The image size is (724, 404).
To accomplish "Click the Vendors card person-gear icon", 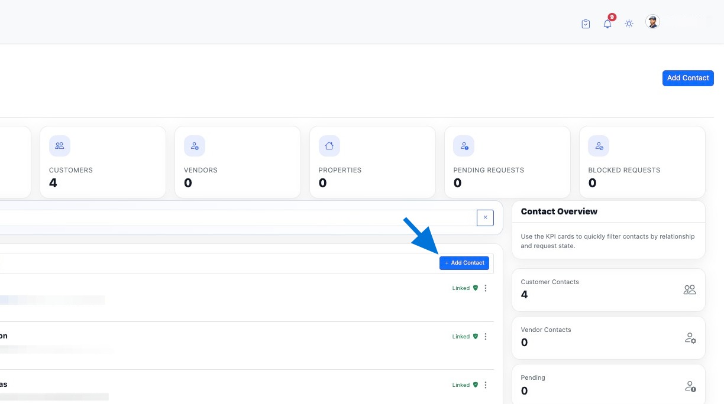I will click(x=195, y=146).
